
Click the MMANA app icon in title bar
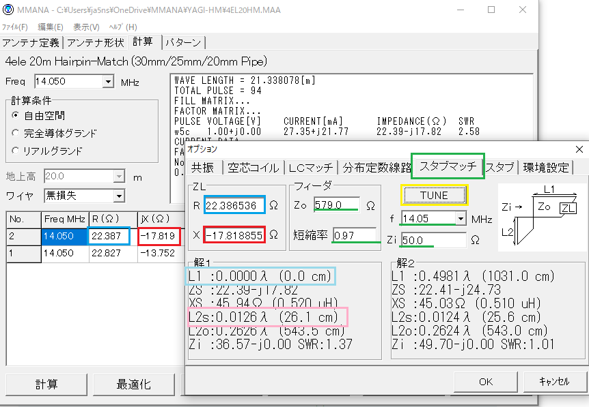coord(9,11)
